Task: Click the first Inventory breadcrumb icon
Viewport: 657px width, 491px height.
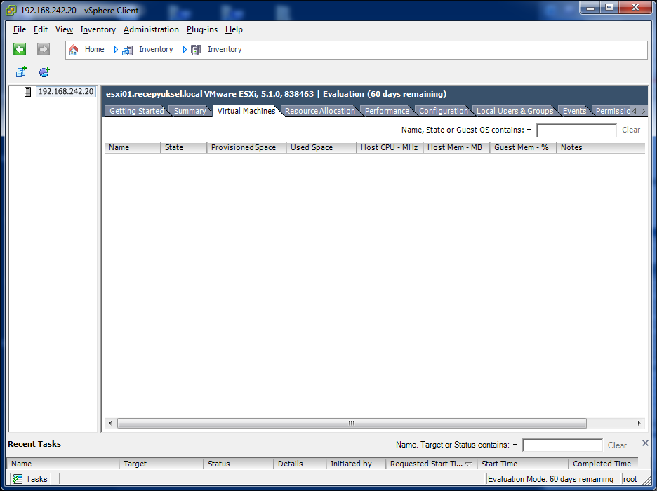Action: [x=127, y=51]
